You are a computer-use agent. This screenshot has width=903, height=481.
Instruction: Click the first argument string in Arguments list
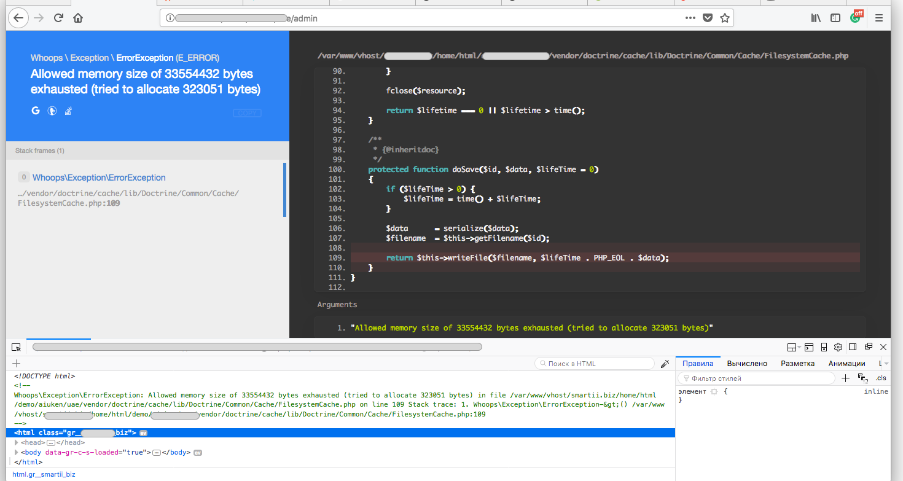point(532,328)
